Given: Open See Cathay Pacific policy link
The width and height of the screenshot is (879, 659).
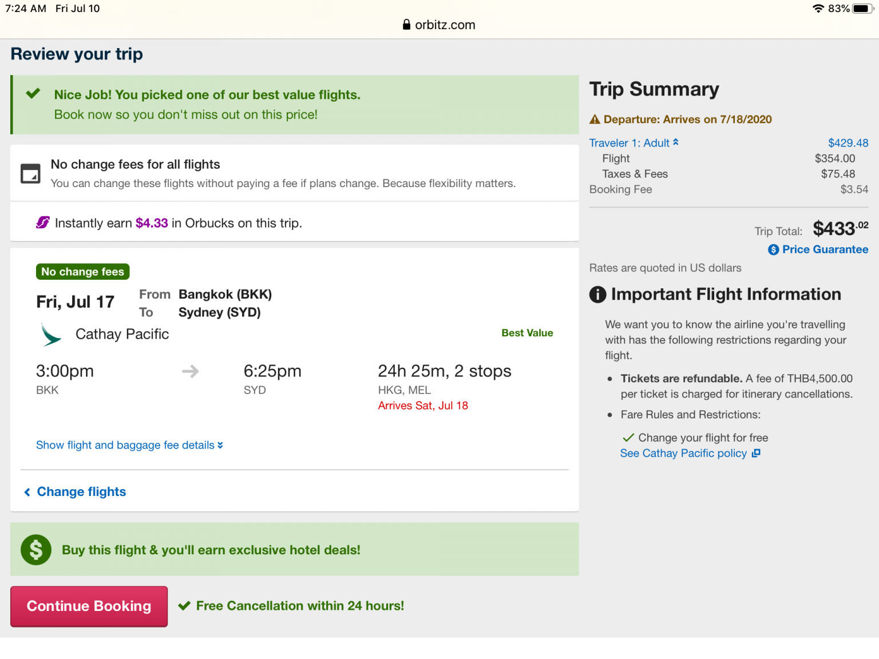Looking at the screenshot, I should [x=683, y=453].
